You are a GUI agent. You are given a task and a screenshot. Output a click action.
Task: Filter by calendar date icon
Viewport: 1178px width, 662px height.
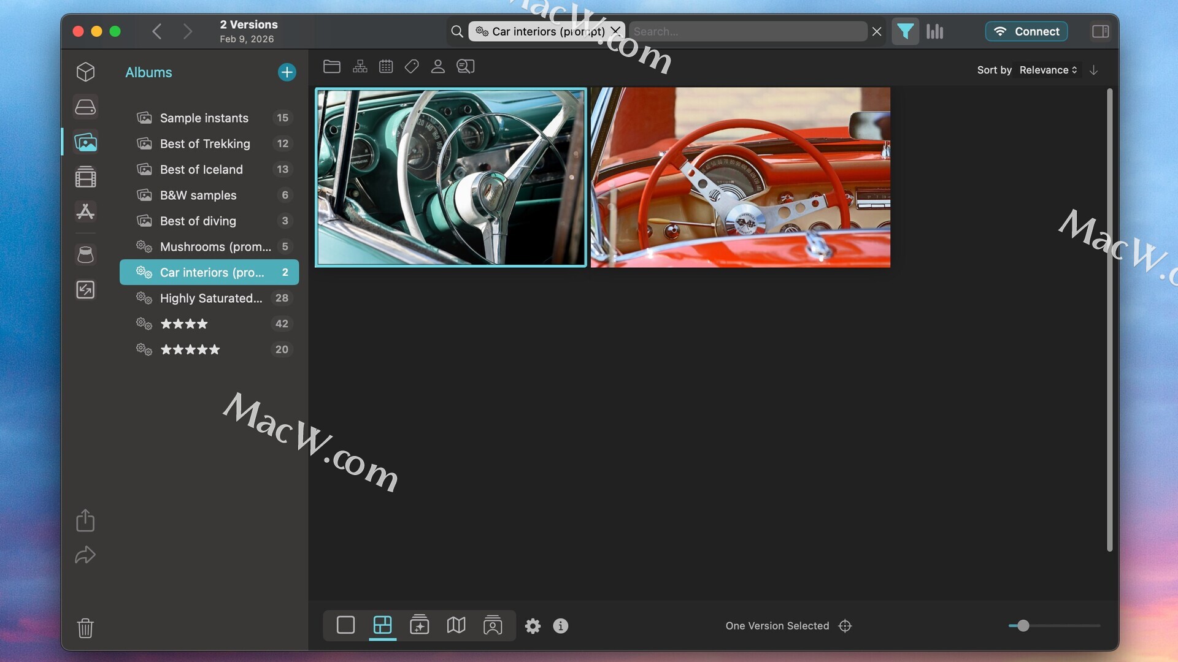386,66
